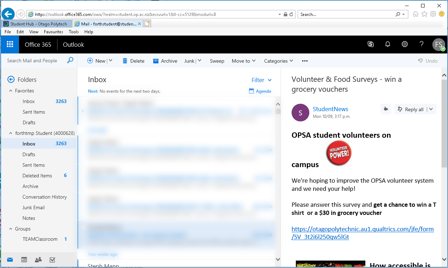This screenshot has height=268, width=448.
Task: Open the Favourites menu
Action: pyautogui.click(x=54, y=32)
